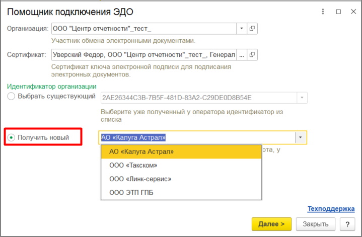Select the Выбрать существующий radio button
This screenshot has width=362, height=237.
point(11,96)
